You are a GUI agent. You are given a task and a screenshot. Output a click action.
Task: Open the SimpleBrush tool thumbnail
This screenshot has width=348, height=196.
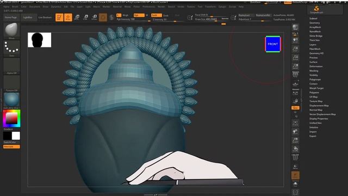[x=316, y=9]
